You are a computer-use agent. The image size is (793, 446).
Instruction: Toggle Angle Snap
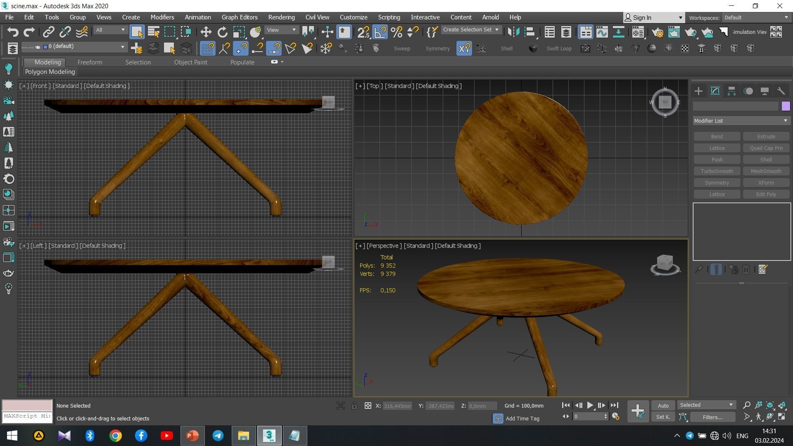(380, 32)
